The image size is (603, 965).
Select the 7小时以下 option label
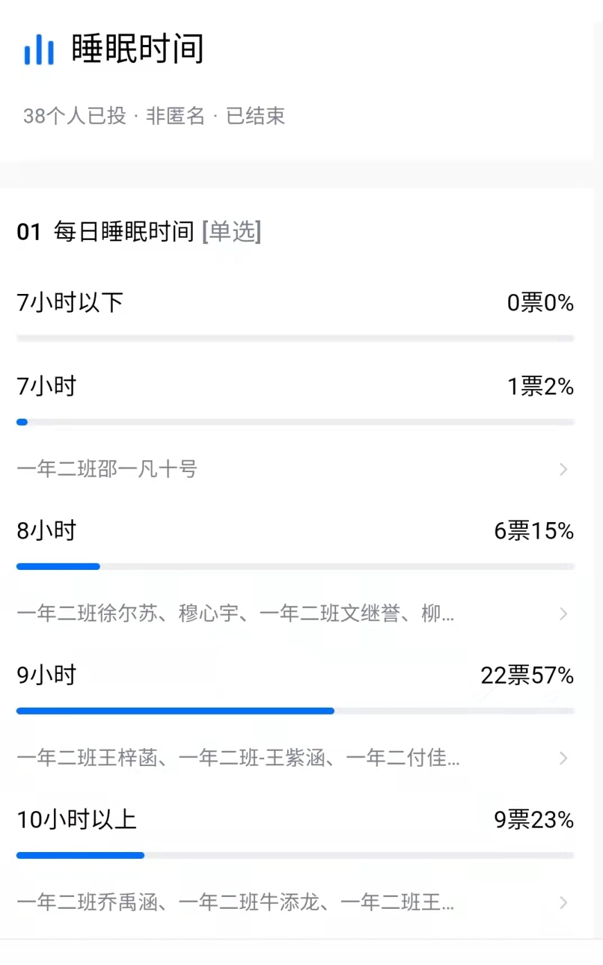[70, 302]
